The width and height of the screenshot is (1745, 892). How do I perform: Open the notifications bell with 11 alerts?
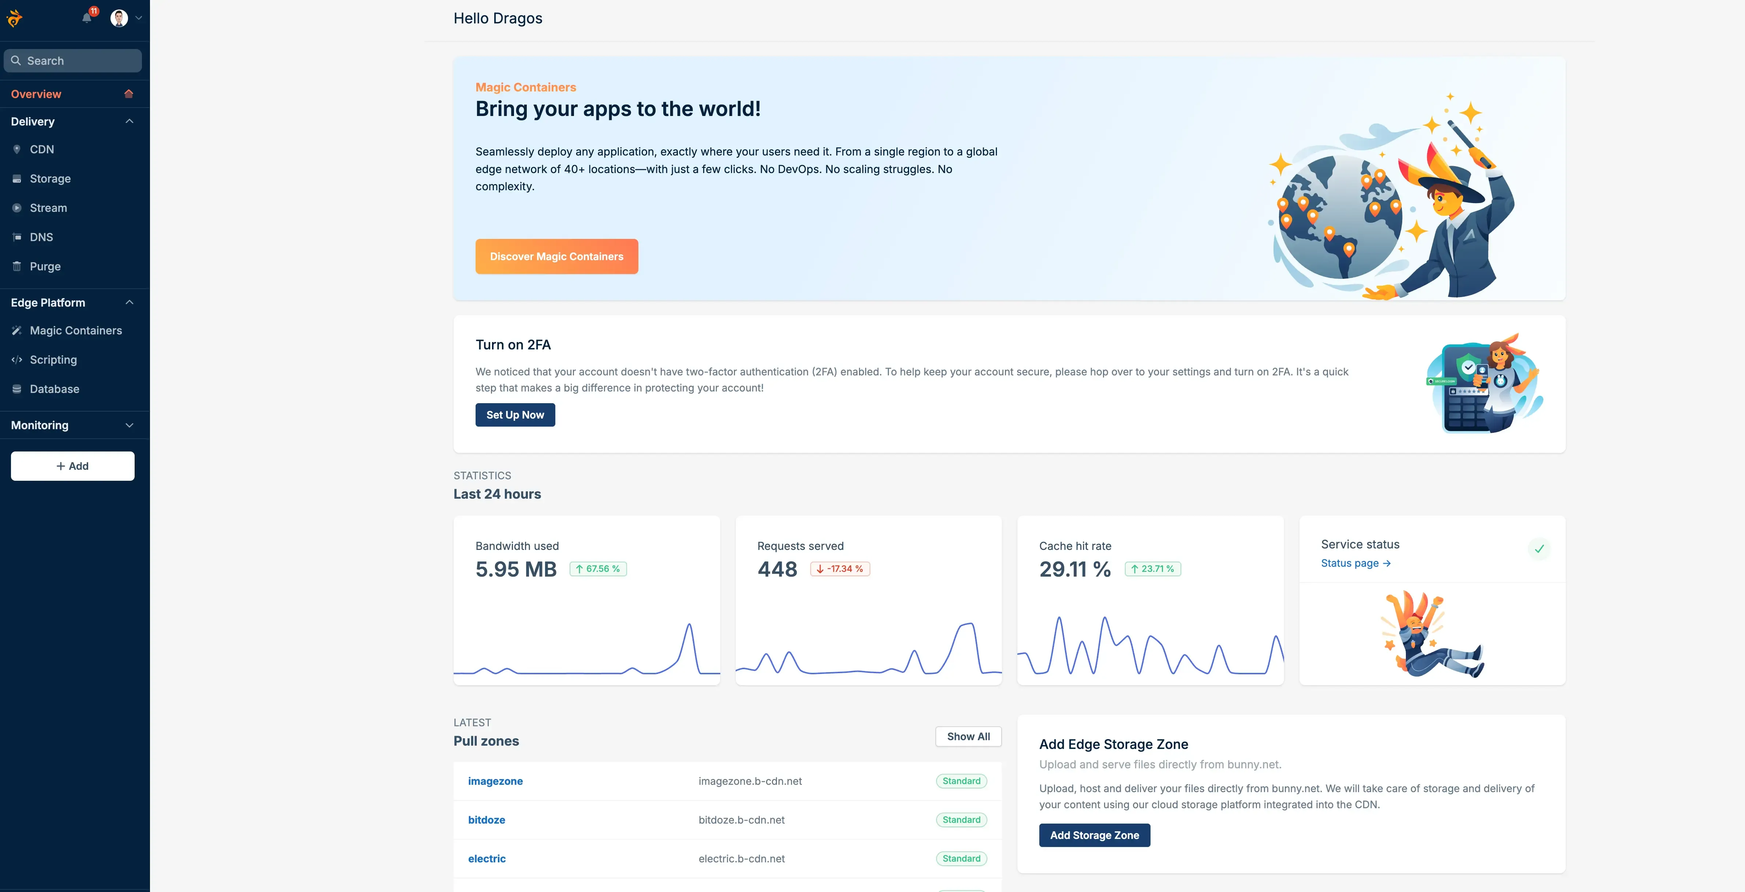click(x=87, y=18)
